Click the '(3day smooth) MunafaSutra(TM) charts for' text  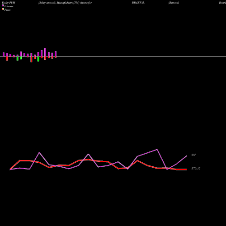coord(65,3)
